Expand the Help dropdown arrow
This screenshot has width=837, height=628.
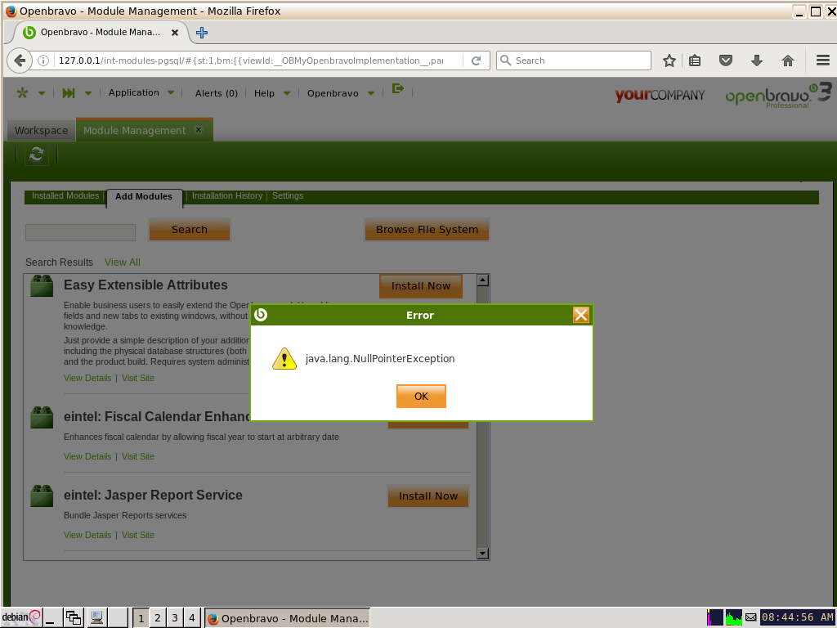click(287, 93)
